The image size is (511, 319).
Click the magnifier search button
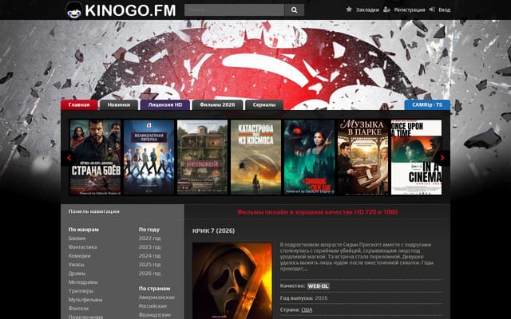click(x=294, y=10)
